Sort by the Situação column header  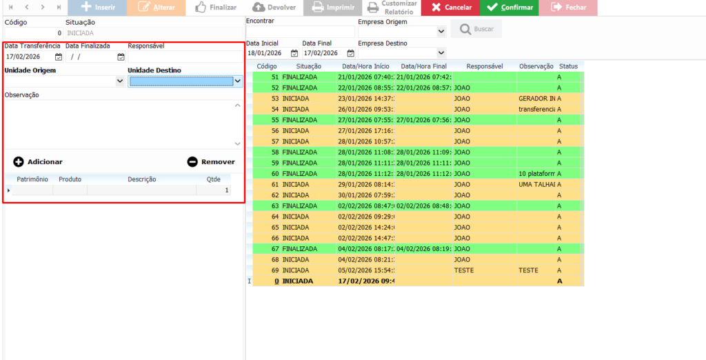point(308,66)
